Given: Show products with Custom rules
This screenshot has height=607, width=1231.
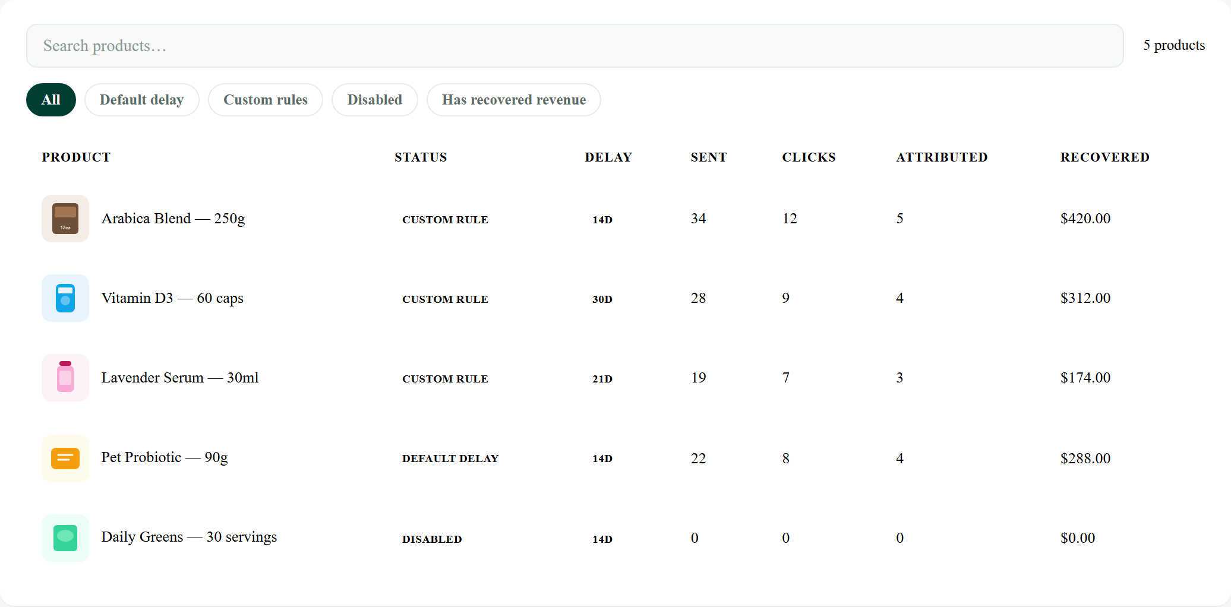Looking at the screenshot, I should (266, 100).
